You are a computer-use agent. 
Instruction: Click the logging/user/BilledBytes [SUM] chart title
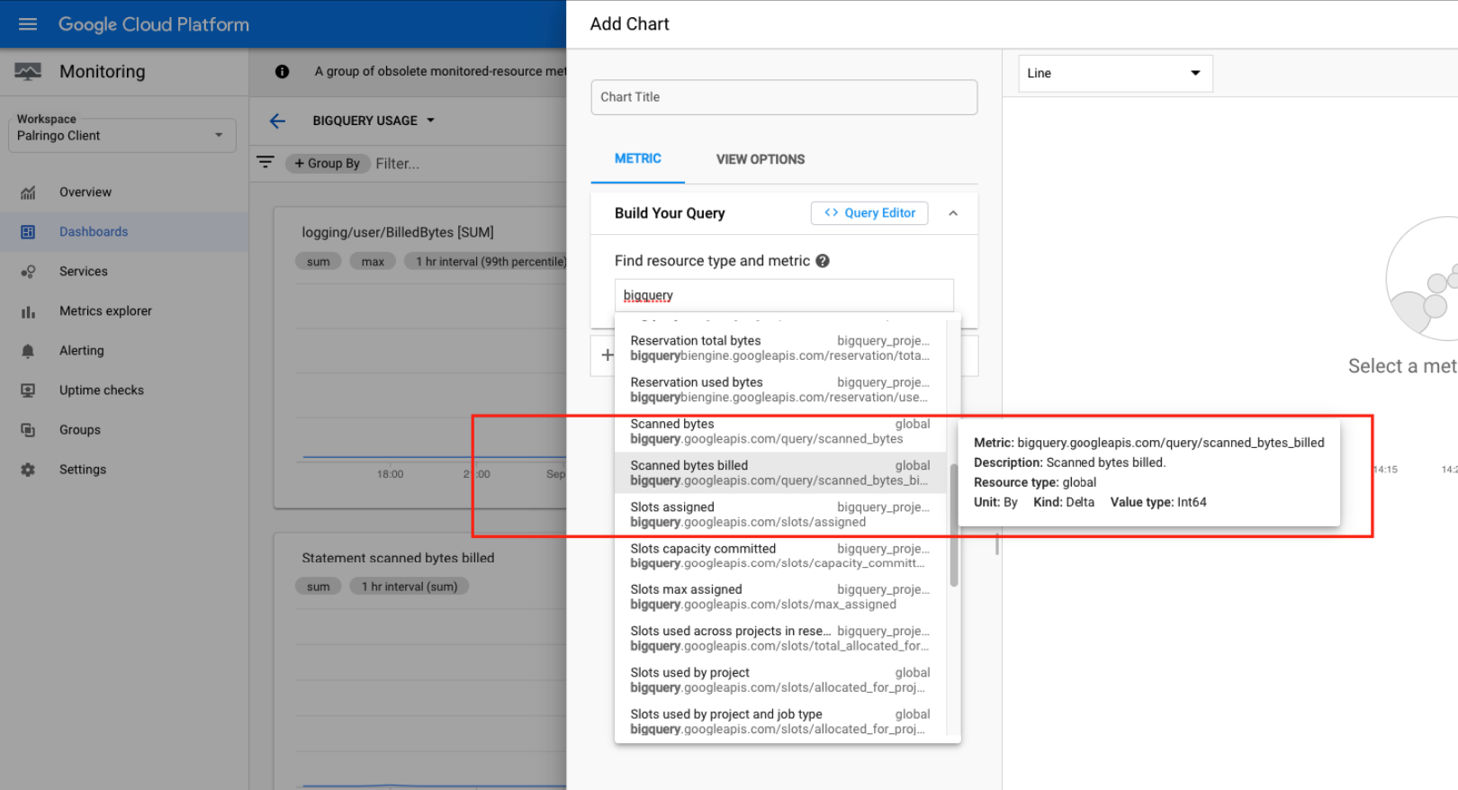click(398, 232)
